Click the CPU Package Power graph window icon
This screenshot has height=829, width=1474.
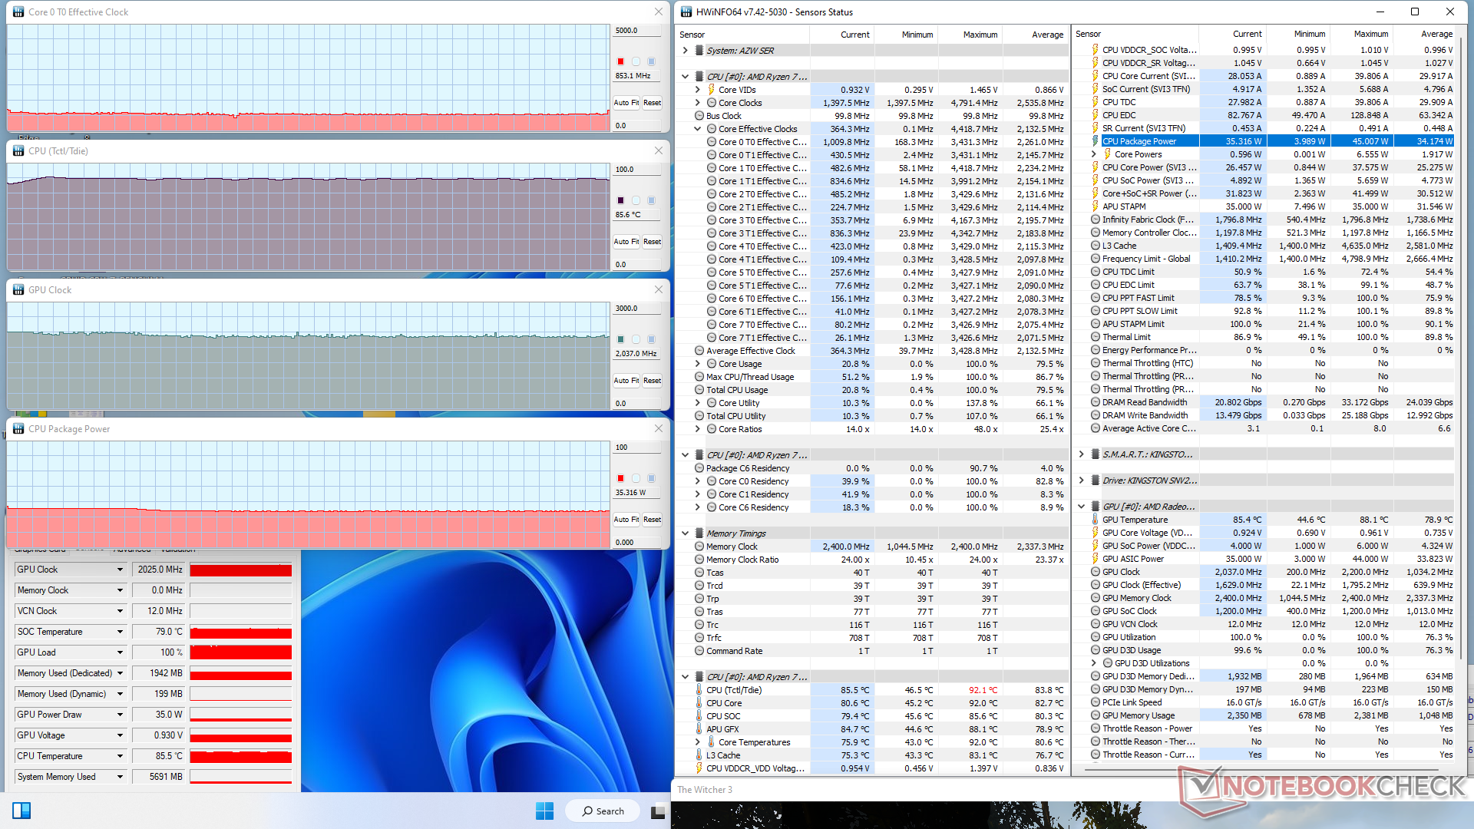point(18,428)
